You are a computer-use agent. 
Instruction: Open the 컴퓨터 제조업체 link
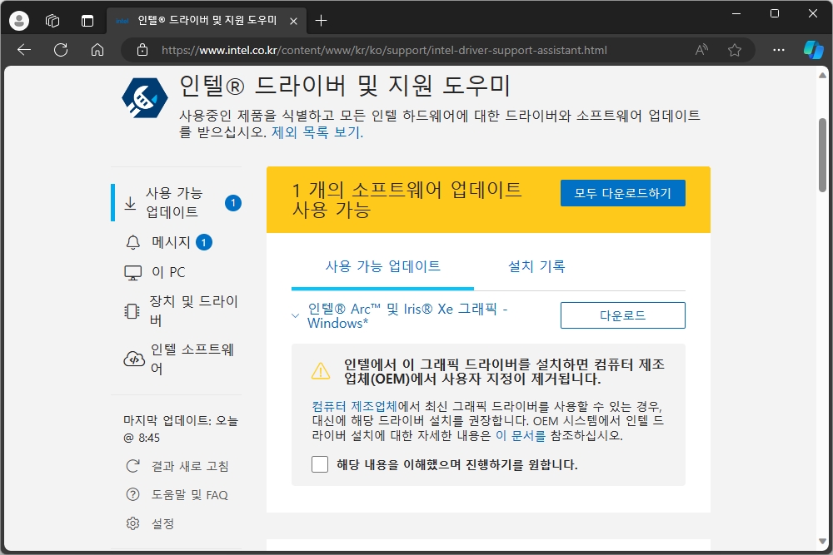pyautogui.click(x=354, y=406)
